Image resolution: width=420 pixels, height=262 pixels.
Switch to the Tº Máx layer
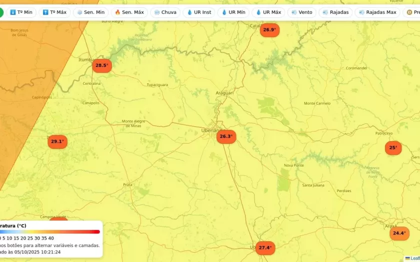54,12
